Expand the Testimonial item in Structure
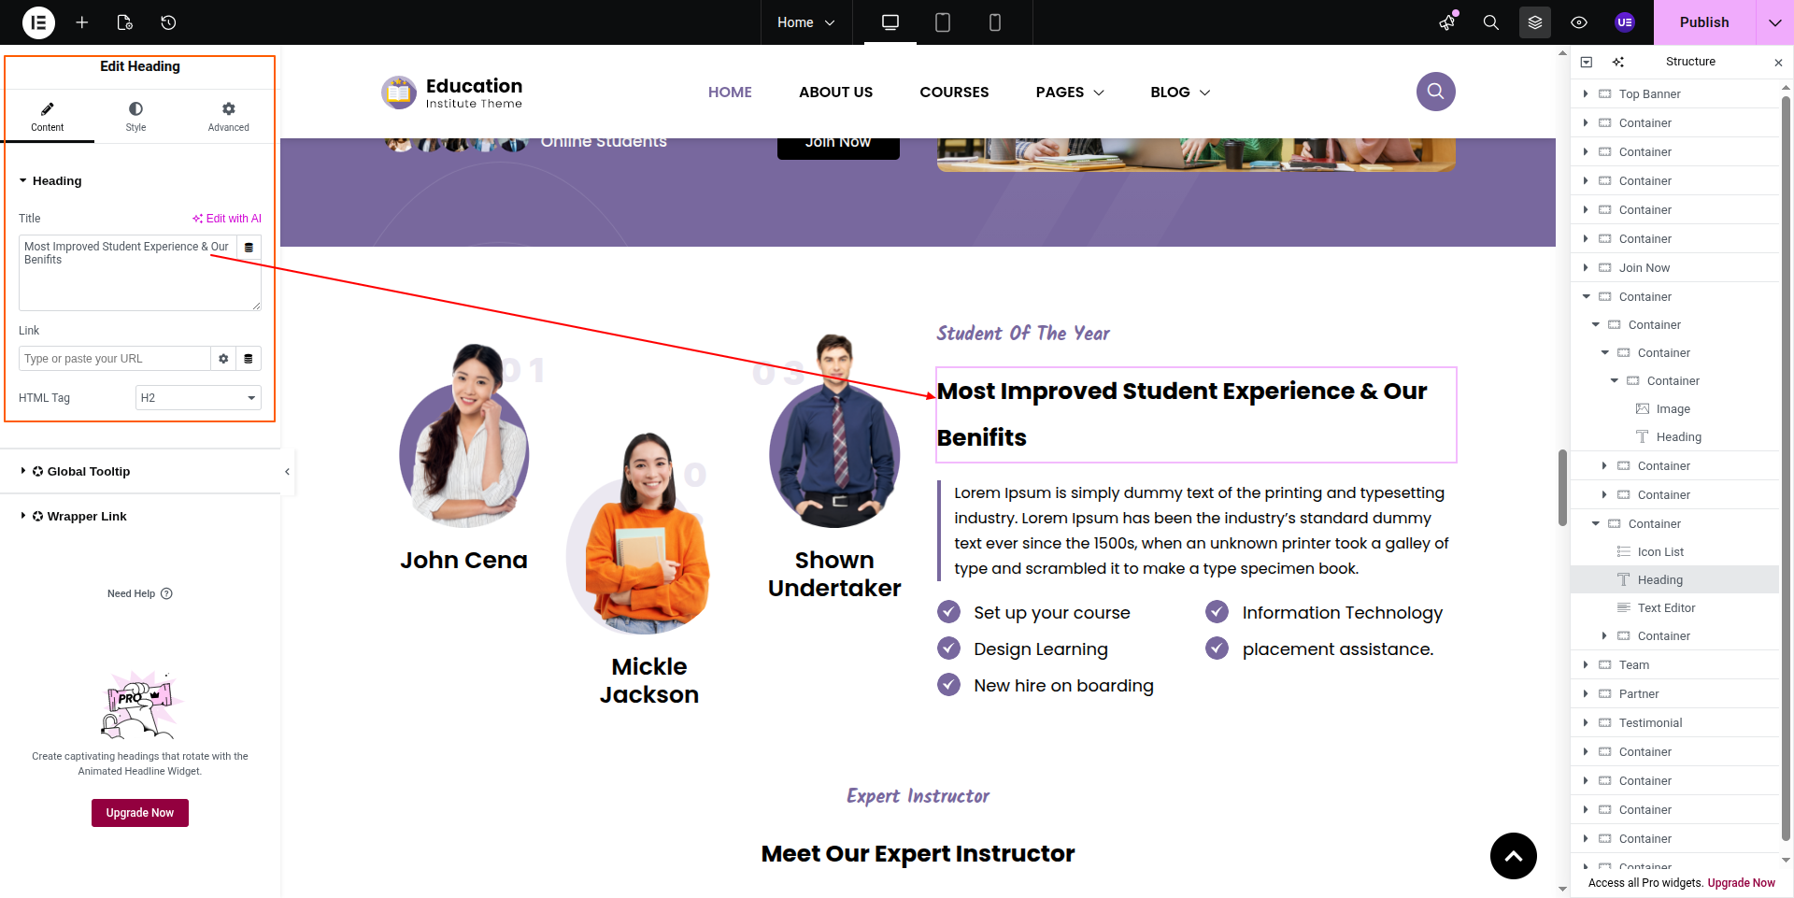 coord(1586,723)
